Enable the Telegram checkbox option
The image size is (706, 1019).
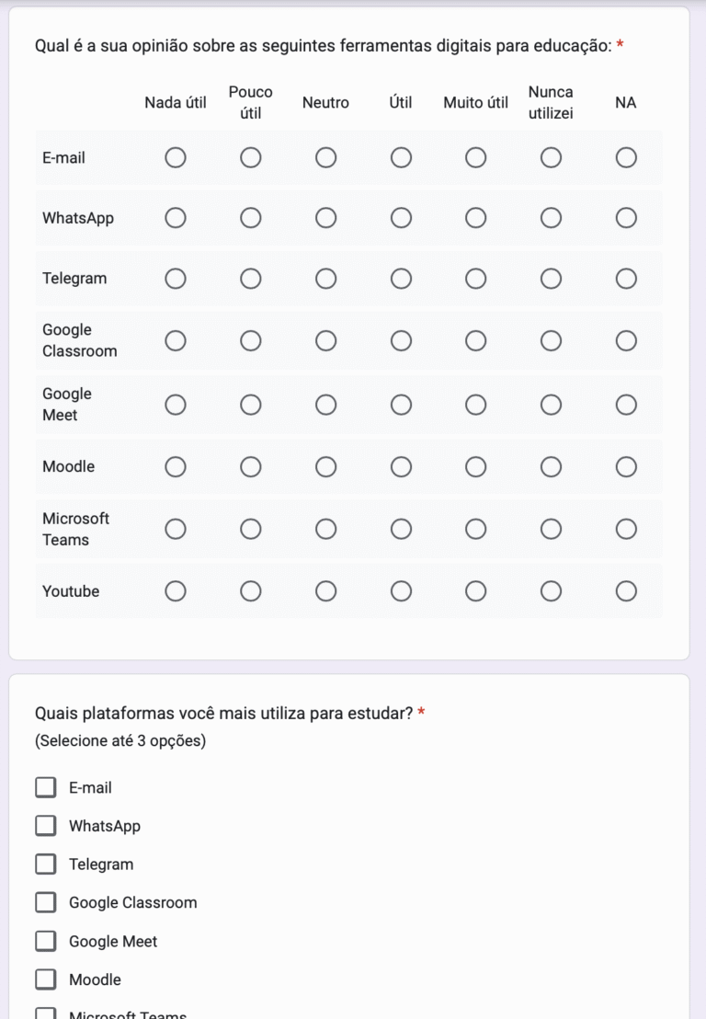45,864
